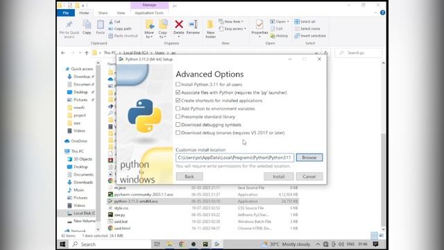Select Quick access in navigation pane

click(79, 69)
